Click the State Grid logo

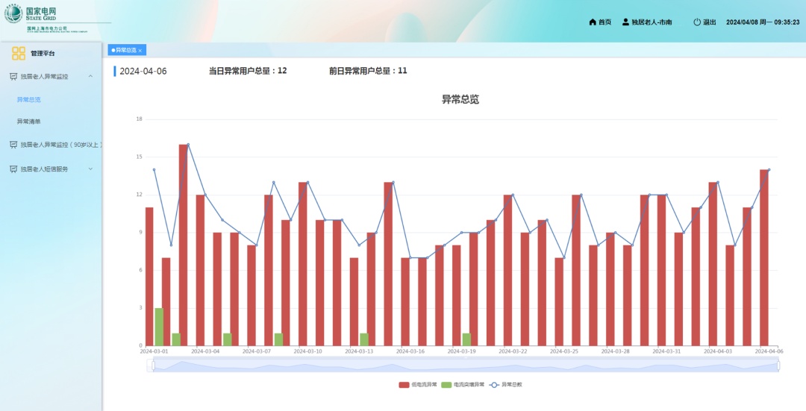click(14, 16)
